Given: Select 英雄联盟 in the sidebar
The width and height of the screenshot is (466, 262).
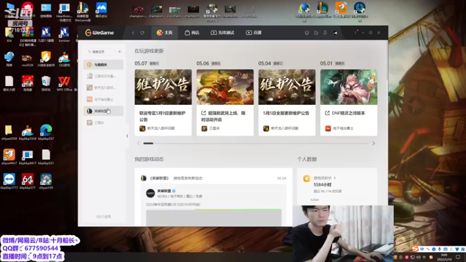Looking at the screenshot, I should point(104,111).
